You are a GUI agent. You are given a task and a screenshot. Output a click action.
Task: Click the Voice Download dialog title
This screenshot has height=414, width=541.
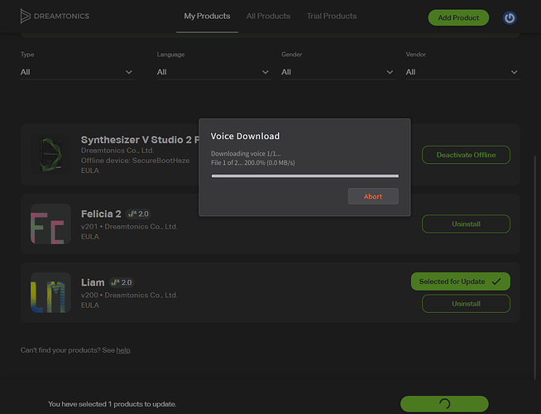click(x=246, y=136)
